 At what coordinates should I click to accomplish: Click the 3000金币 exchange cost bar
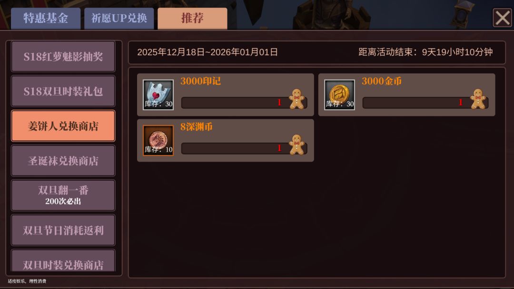425,103
